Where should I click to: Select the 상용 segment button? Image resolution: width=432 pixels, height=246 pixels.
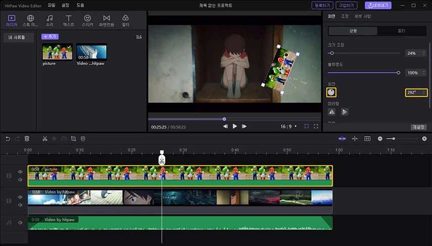[353, 31]
